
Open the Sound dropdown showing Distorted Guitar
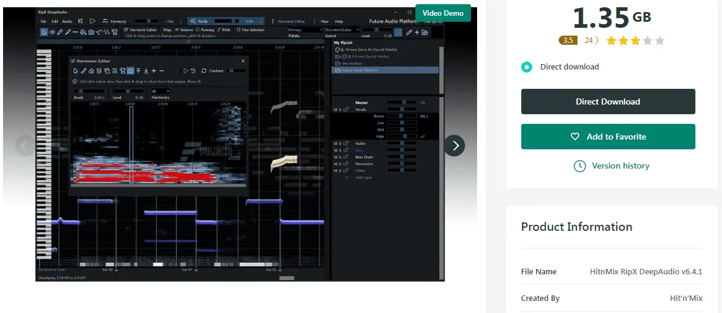(x=341, y=30)
